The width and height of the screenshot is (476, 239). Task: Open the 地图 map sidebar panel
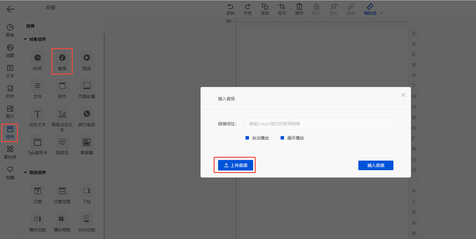[x=10, y=51]
